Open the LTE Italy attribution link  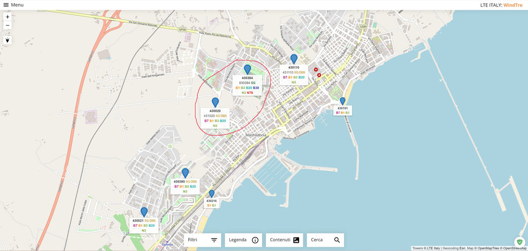click(x=433, y=248)
